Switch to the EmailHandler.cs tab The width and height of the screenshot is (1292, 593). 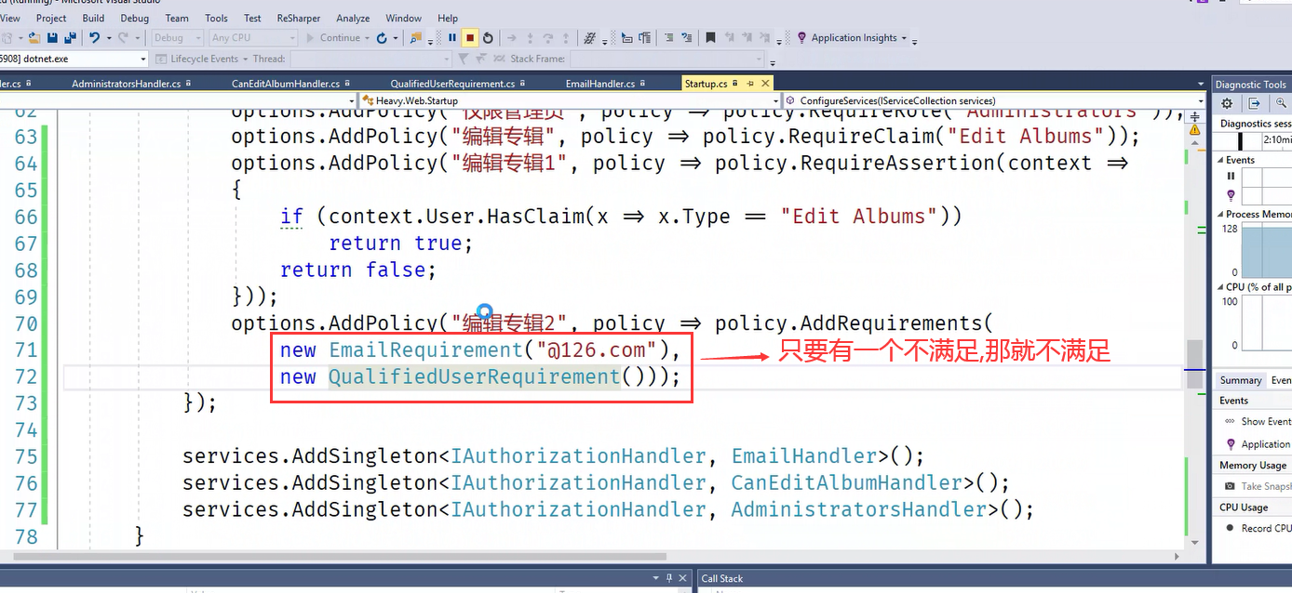pos(600,84)
